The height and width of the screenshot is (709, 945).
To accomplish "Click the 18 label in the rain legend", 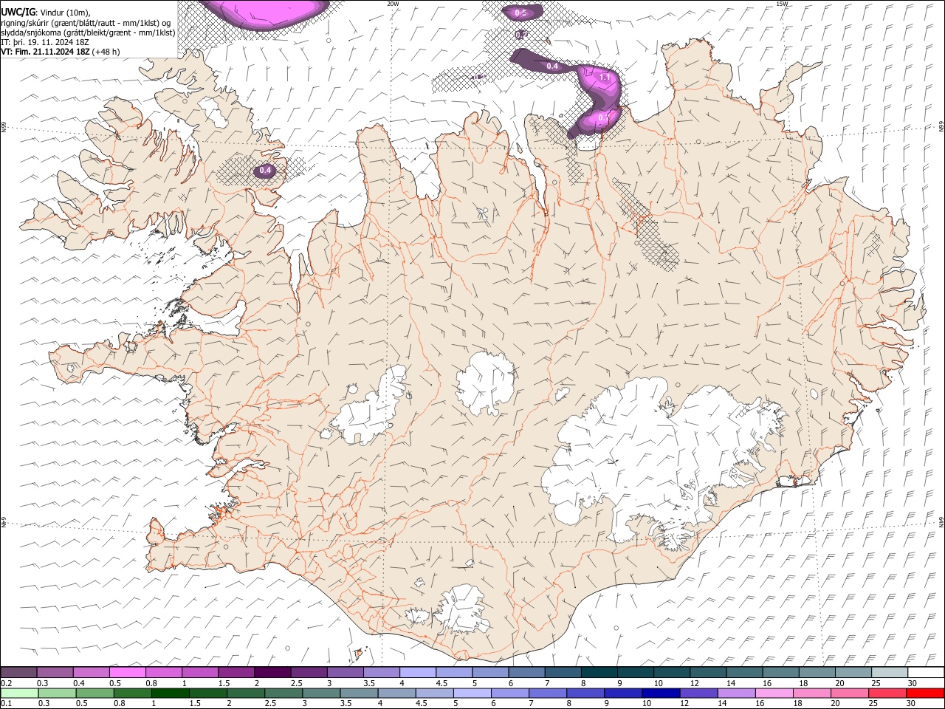I will [x=800, y=703].
